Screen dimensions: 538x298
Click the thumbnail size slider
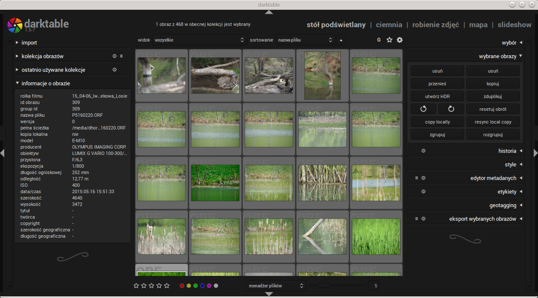(x=337, y=286)
